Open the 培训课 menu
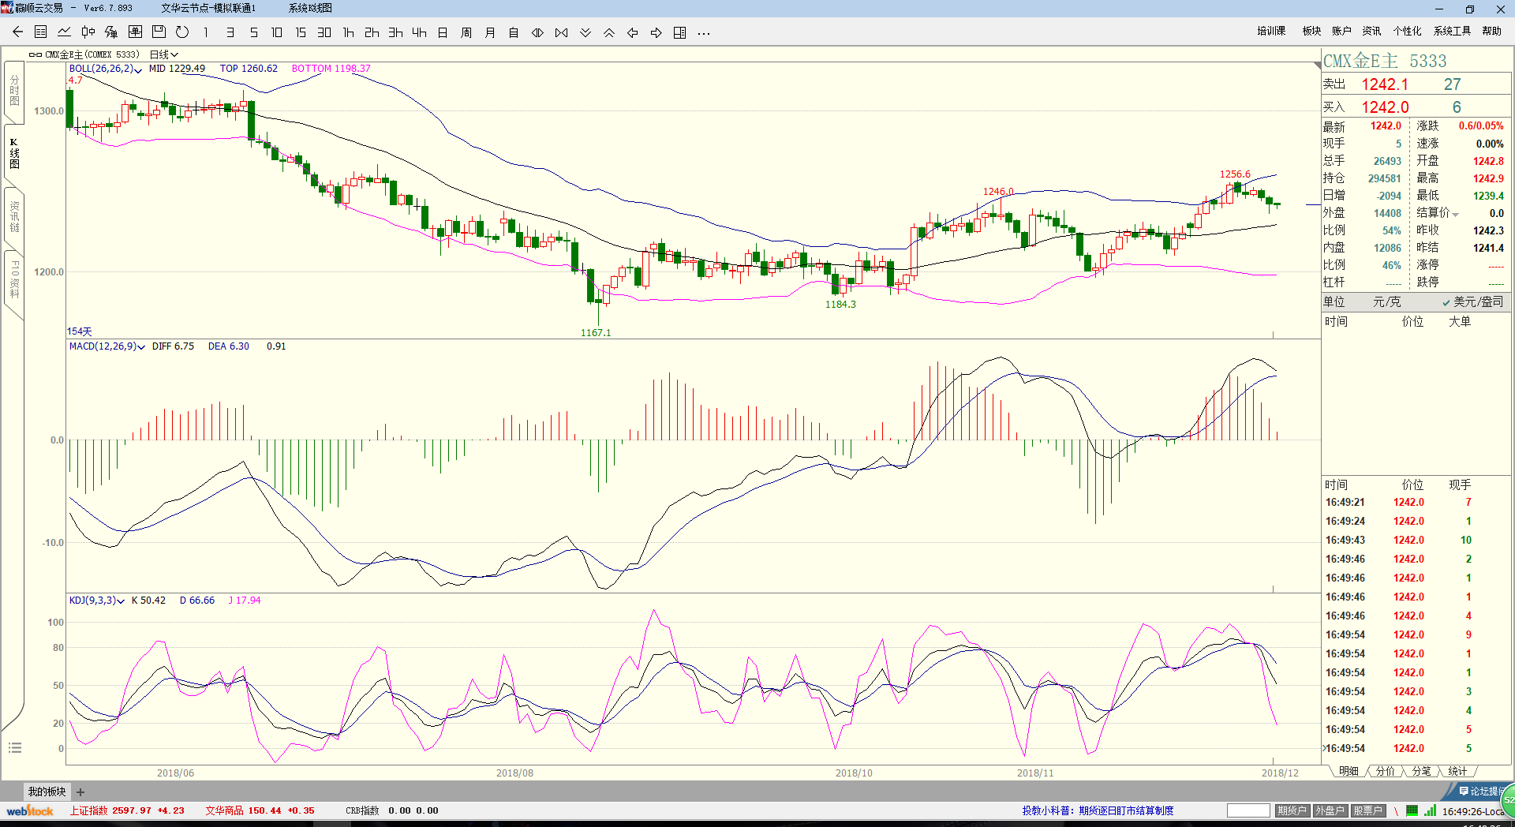The height and width of the screenshot is (827, 1515). (1271, 31)
